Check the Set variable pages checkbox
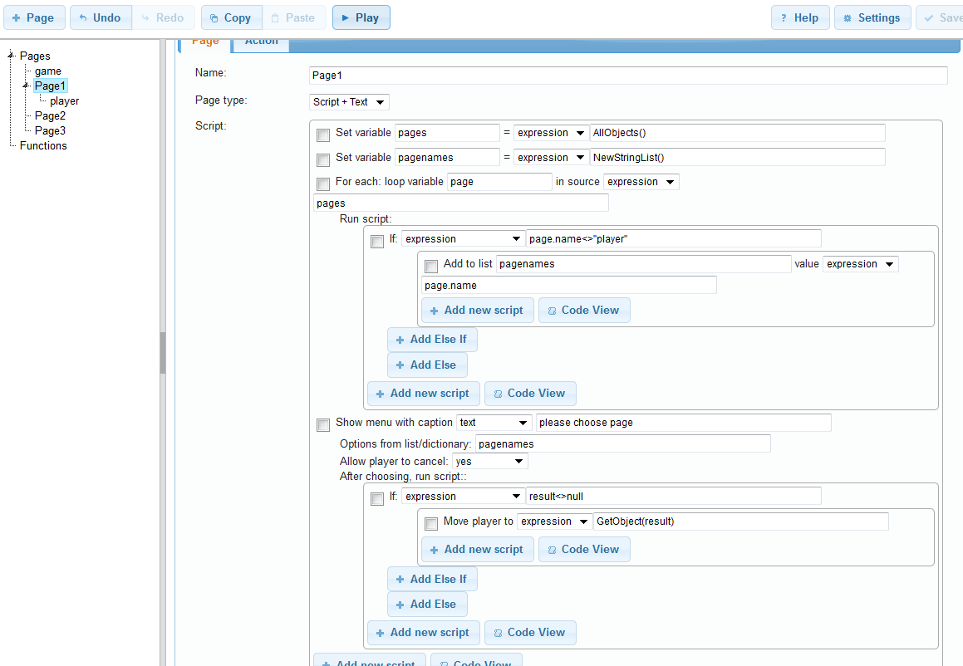This screenshot has width=963, height=666. click(x=323, y=135)
